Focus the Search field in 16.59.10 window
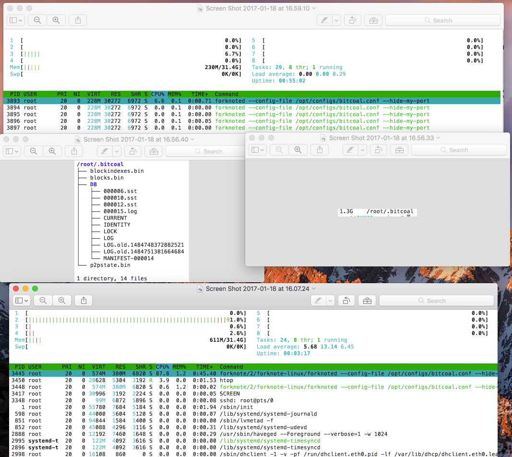Viewport: 512px width, 457px height. pos(443,20)
